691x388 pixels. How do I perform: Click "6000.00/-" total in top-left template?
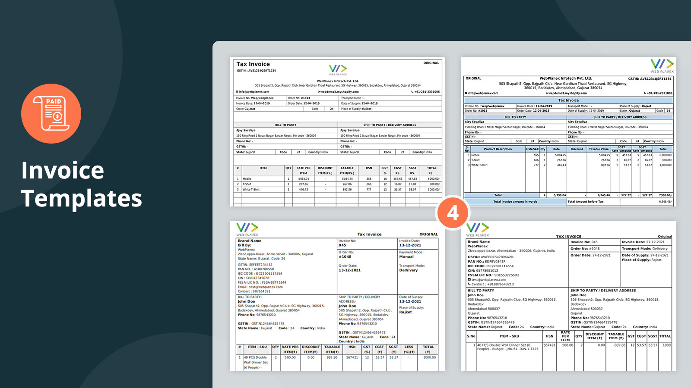coord(434,179)
